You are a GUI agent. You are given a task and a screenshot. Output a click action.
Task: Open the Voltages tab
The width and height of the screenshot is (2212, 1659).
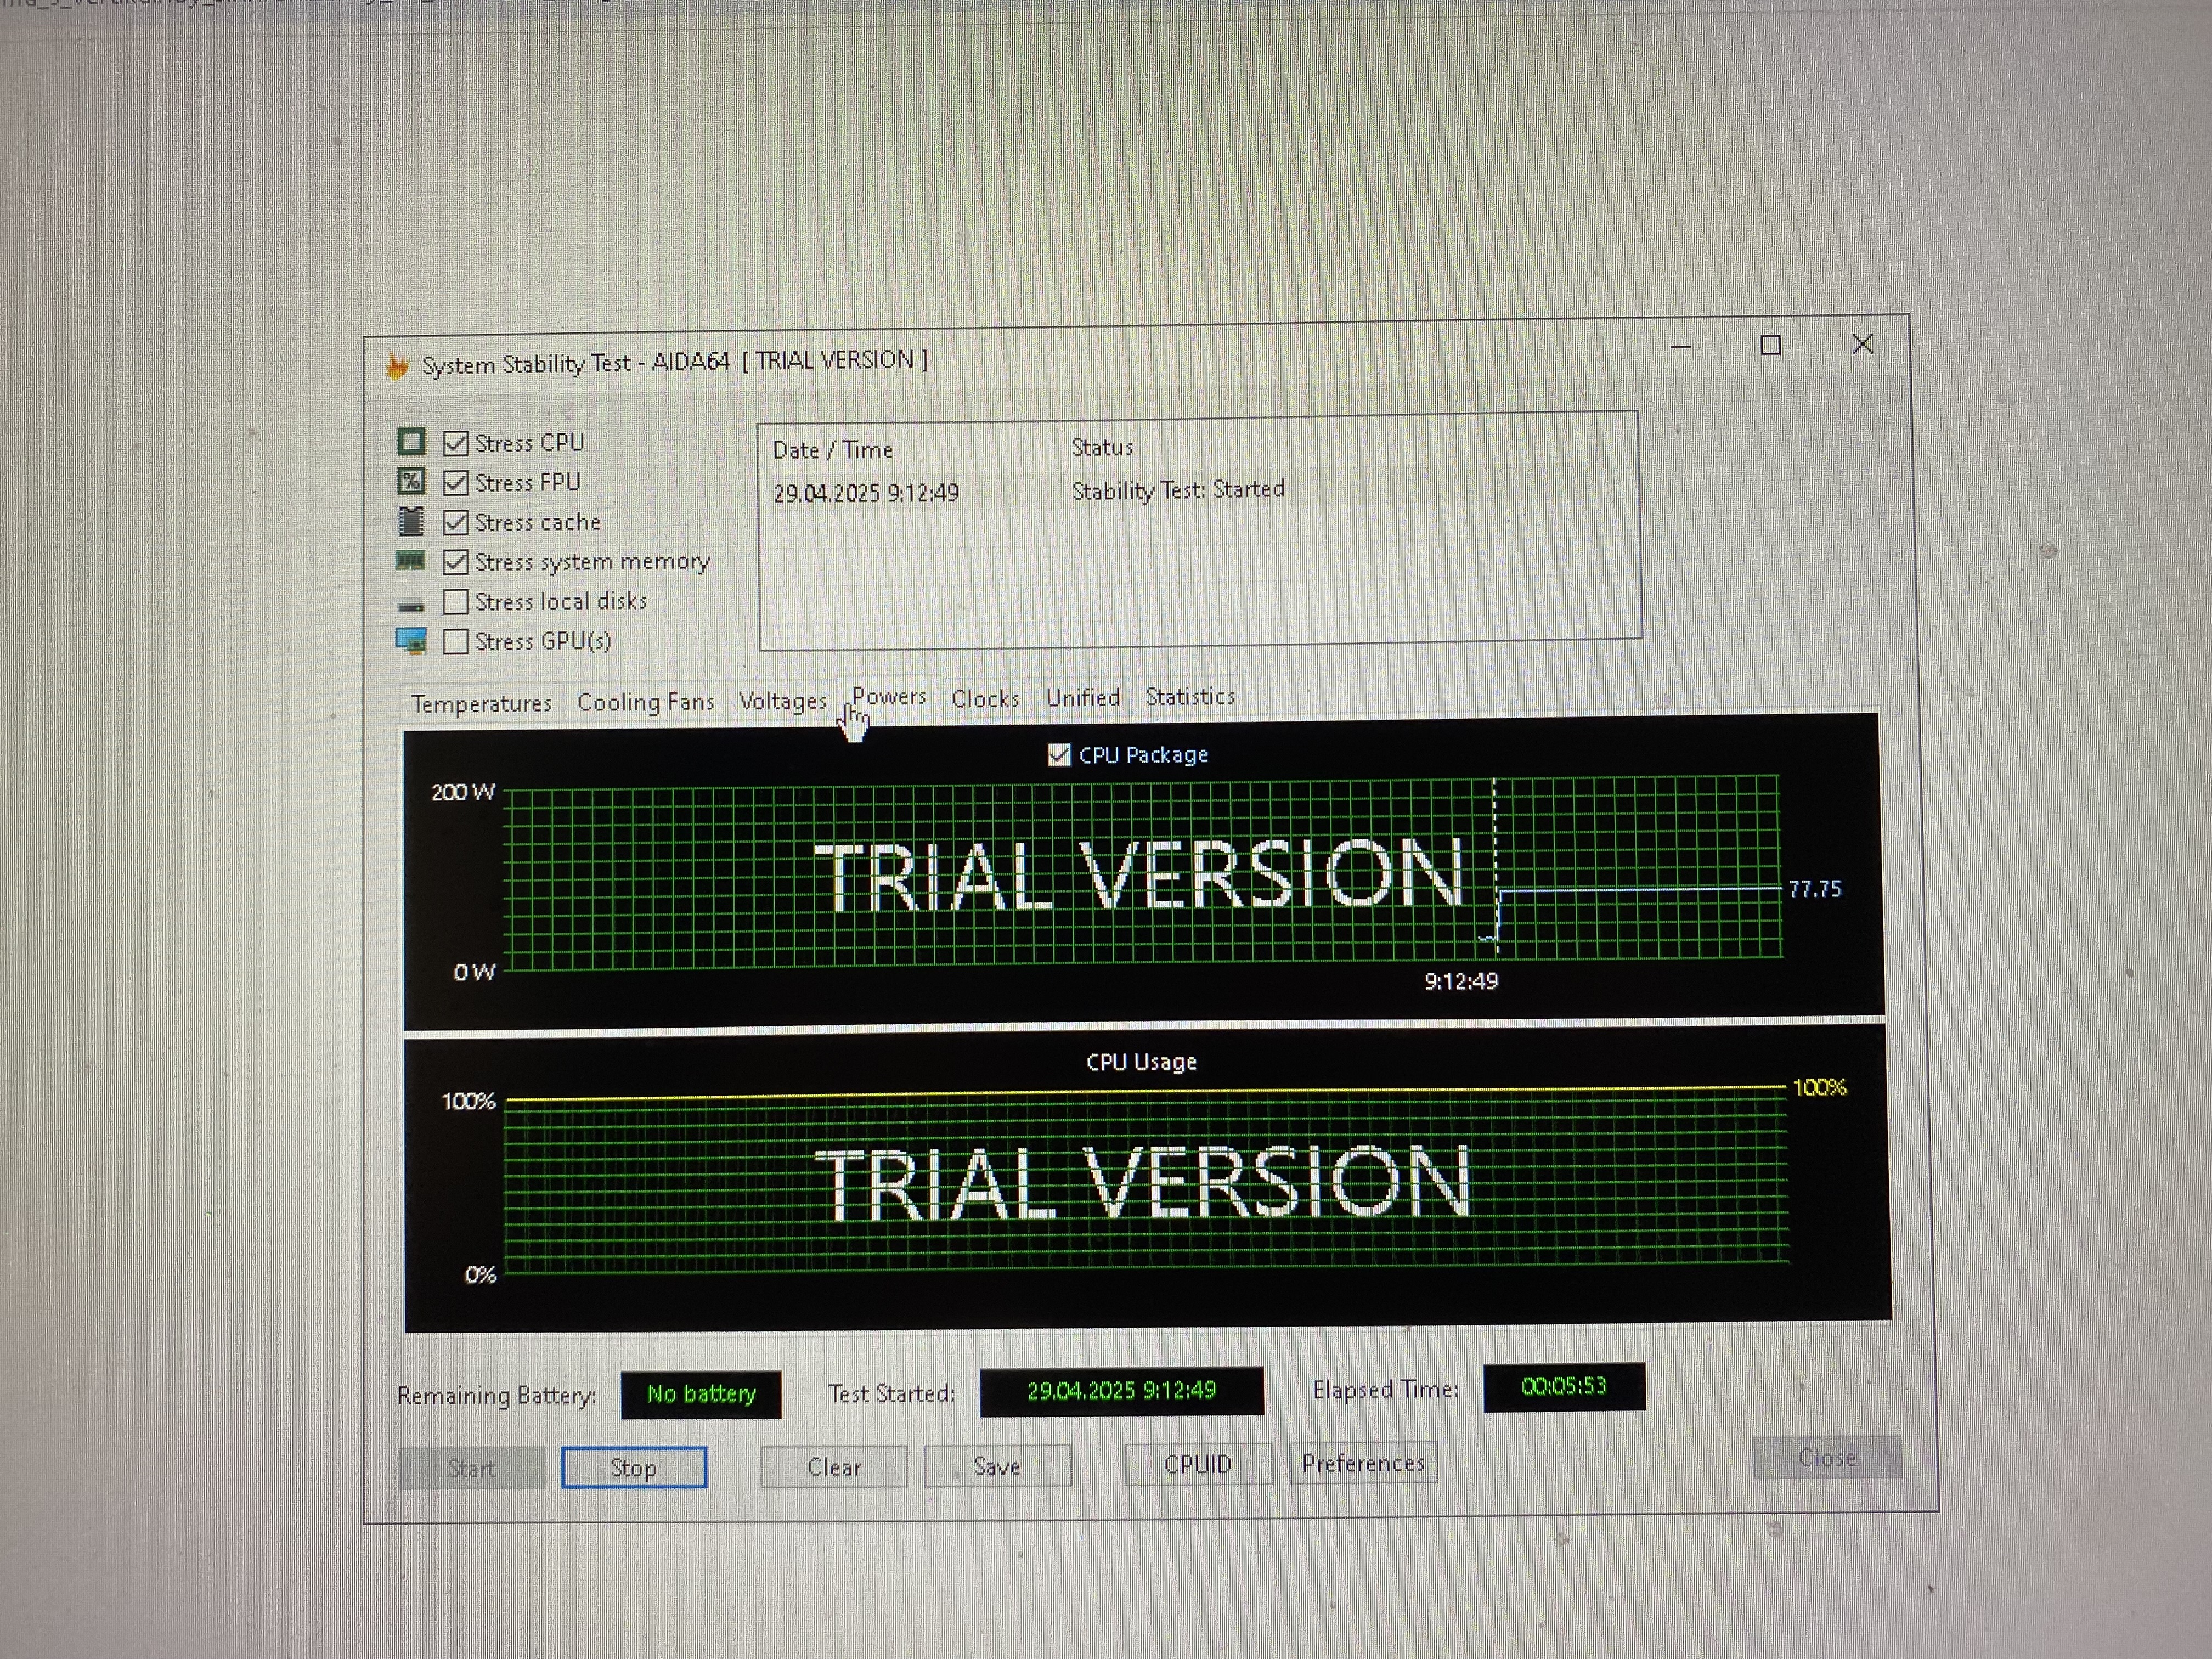783,701
